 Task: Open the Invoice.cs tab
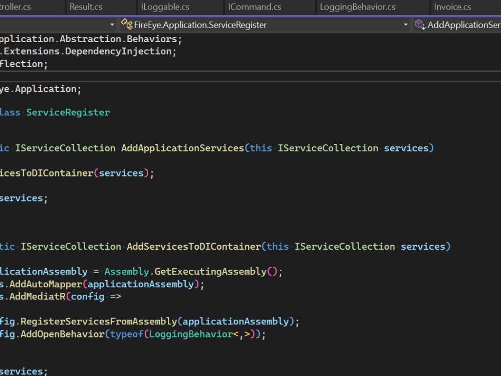click(452, 7)
